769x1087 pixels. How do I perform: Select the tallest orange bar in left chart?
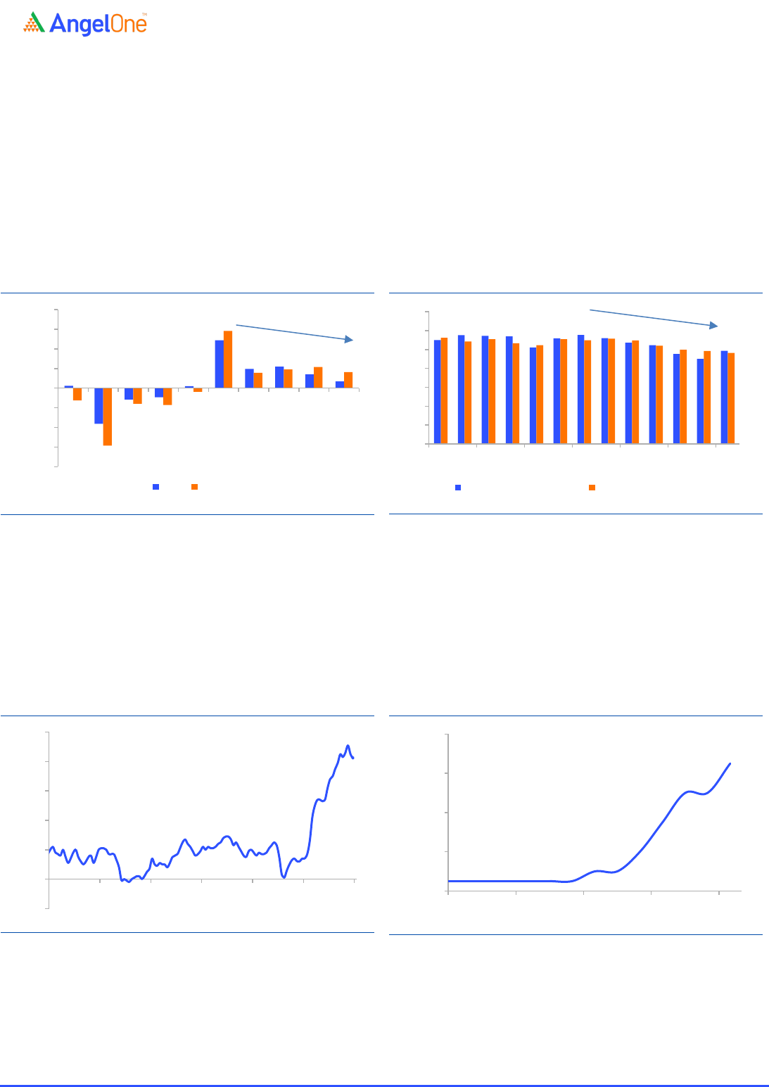pos(228,359)
